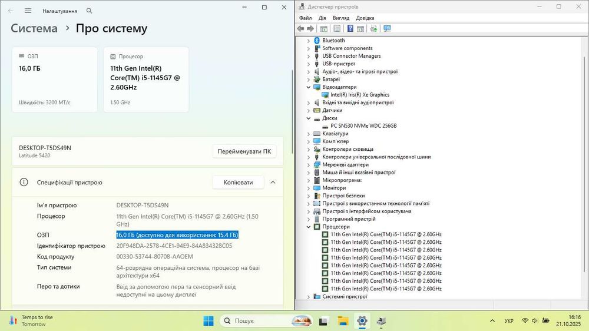589x331 pixels.
Task: Select PC SN530 NVMe WDC 256GB disk
Action: tap(363, 126)
